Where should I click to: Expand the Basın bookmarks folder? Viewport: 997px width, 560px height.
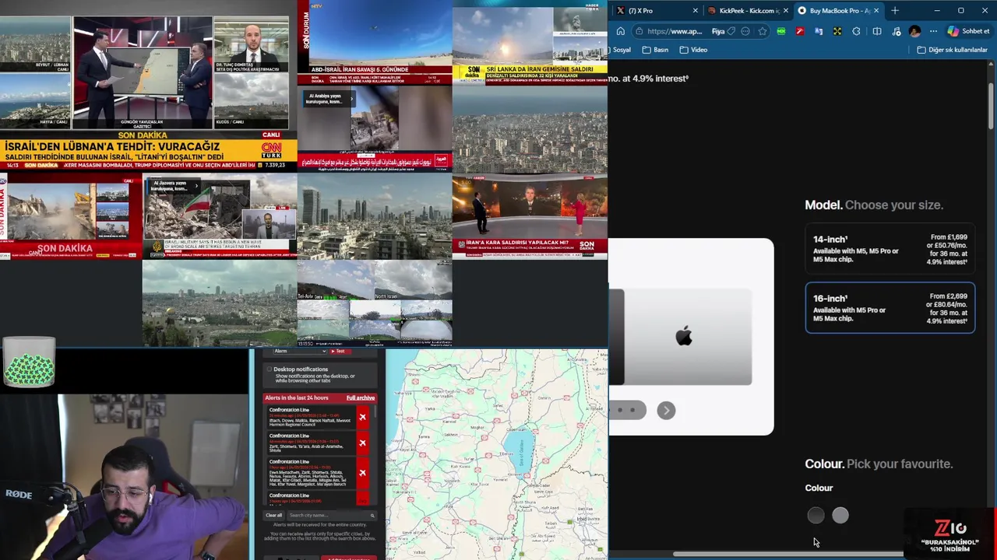click(x=655, y=50)
